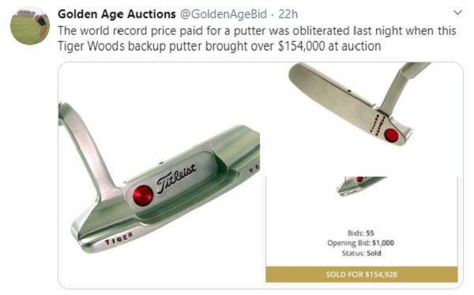
Task: Open the large Titleist putter photo
Action: pos(159,175)
